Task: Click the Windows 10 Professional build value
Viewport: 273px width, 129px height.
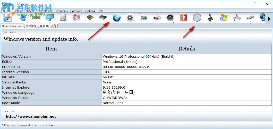Action: 139,57
